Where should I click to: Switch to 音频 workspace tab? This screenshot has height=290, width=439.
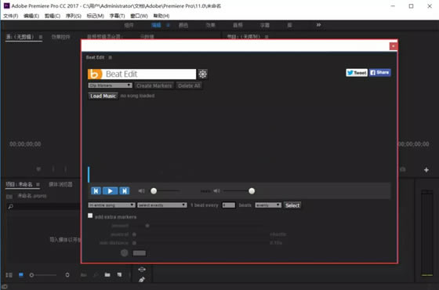click(x=238, y=25)
